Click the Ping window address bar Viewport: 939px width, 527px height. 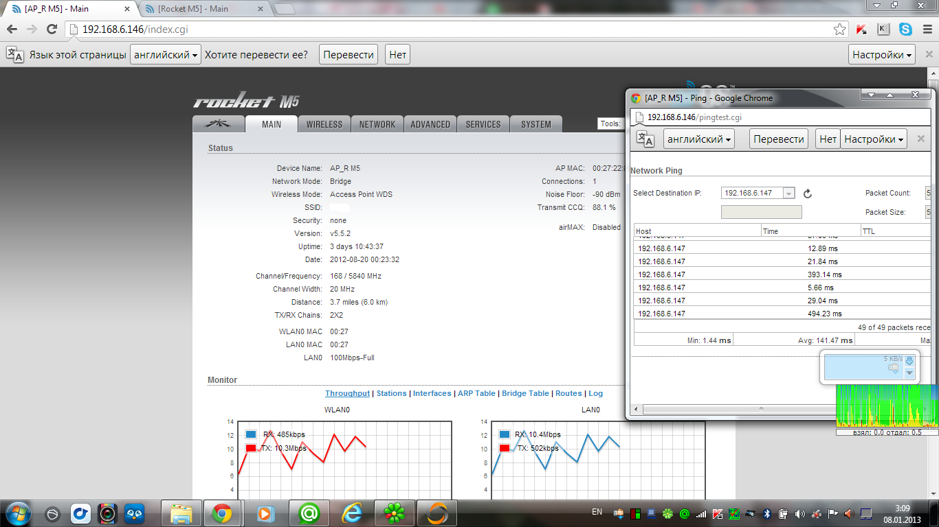click(780, 117)
